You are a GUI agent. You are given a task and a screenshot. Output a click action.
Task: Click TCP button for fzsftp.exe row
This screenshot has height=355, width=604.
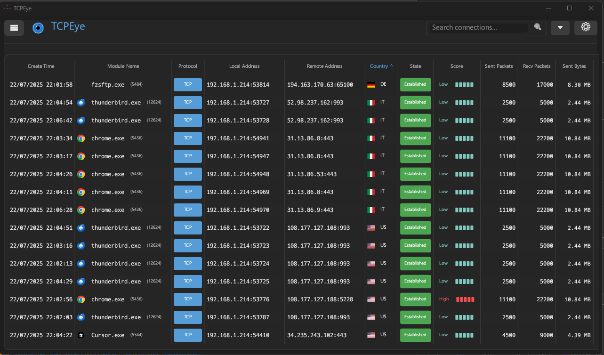click(x=188, y=85)
